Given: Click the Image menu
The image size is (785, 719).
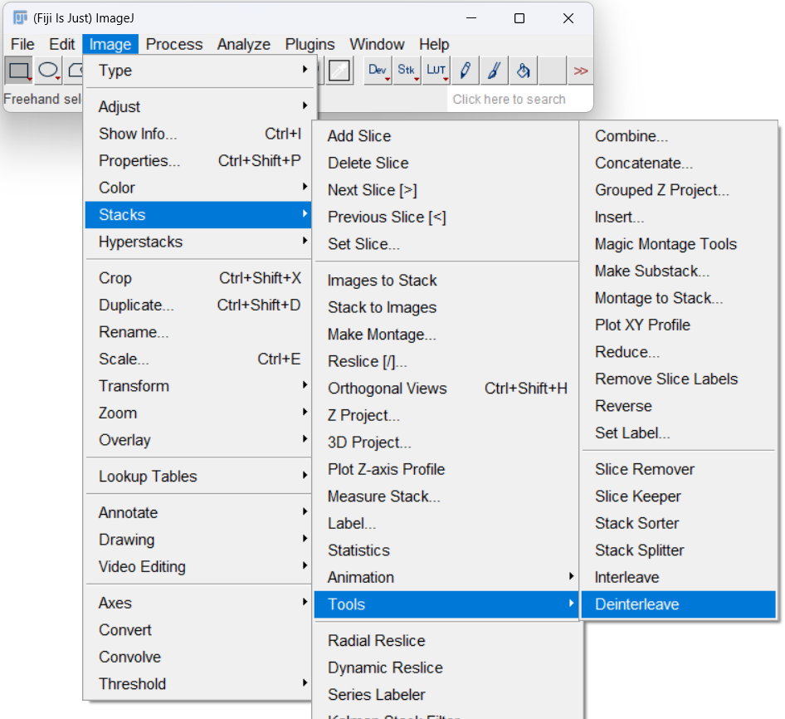Looking at the screenshot, I should (110, 44).
